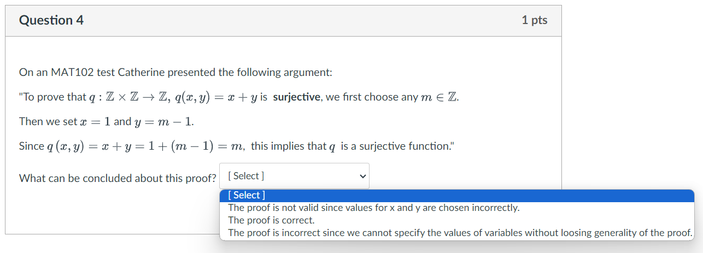Click the "To prove that" opening phrase
703x253 pixels.
point(53,97)
